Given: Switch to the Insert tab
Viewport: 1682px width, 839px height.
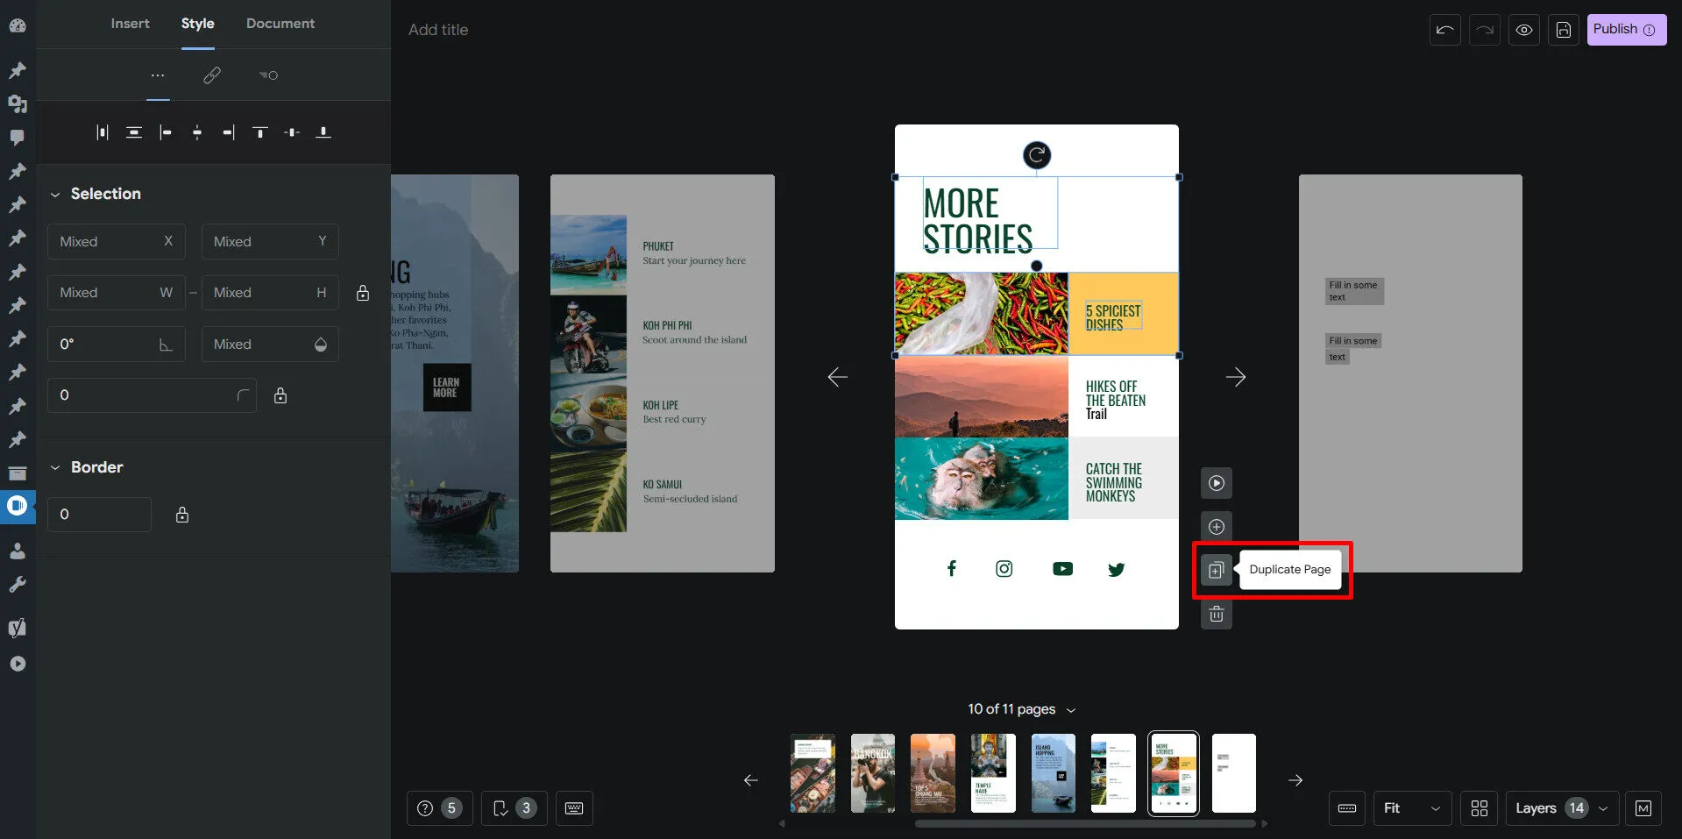Looking at the screenshot, I should [x=130, y=24].
